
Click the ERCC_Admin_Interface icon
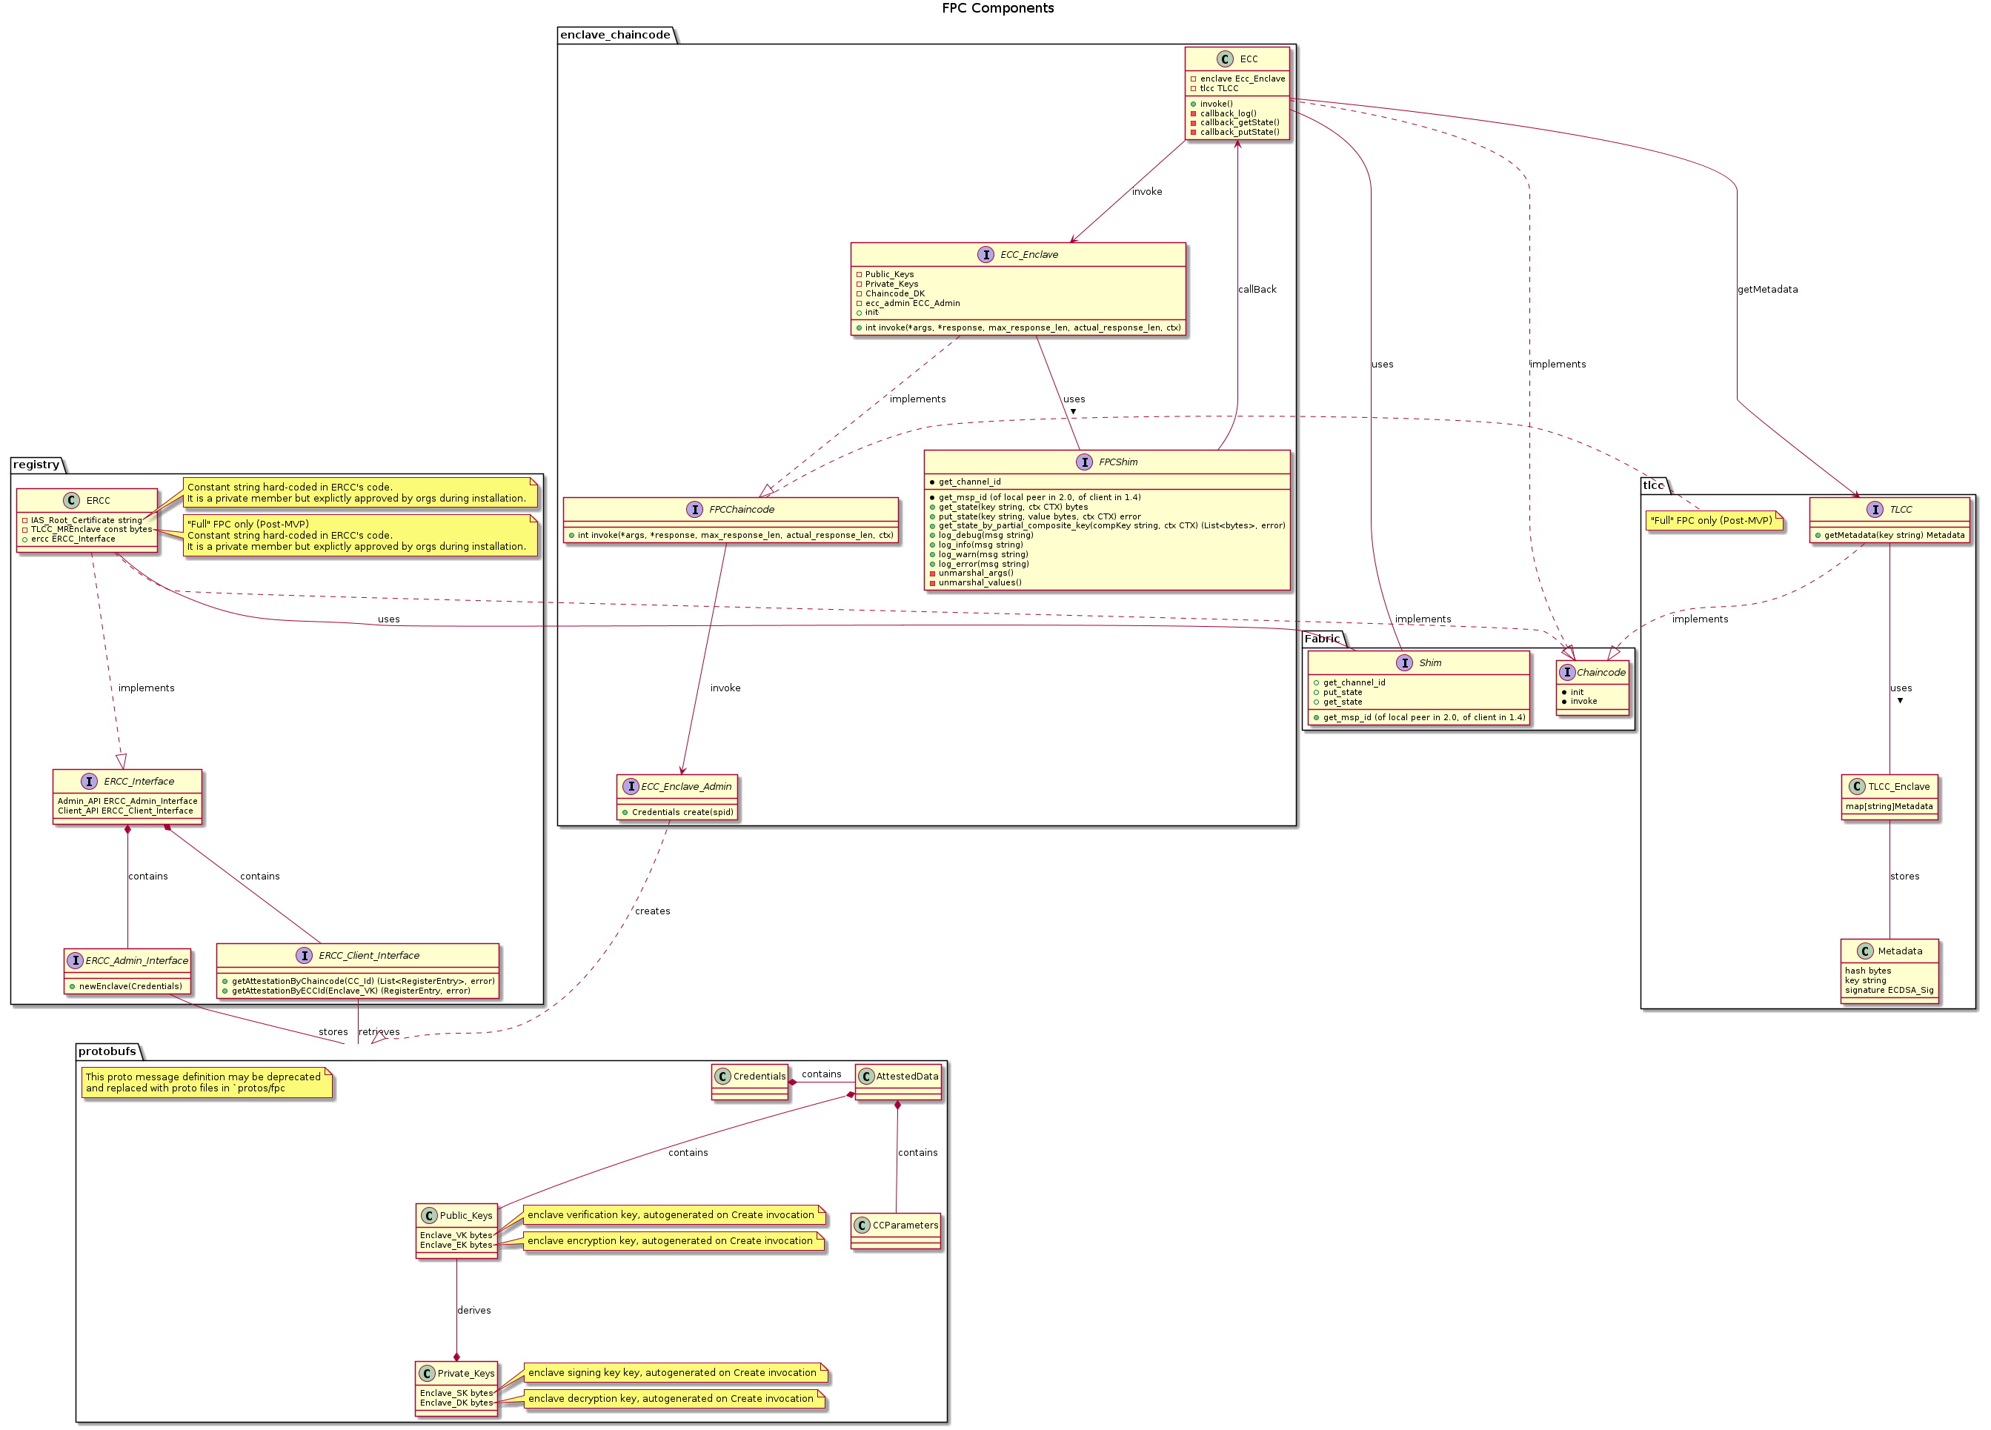click(x=75, y=960)
